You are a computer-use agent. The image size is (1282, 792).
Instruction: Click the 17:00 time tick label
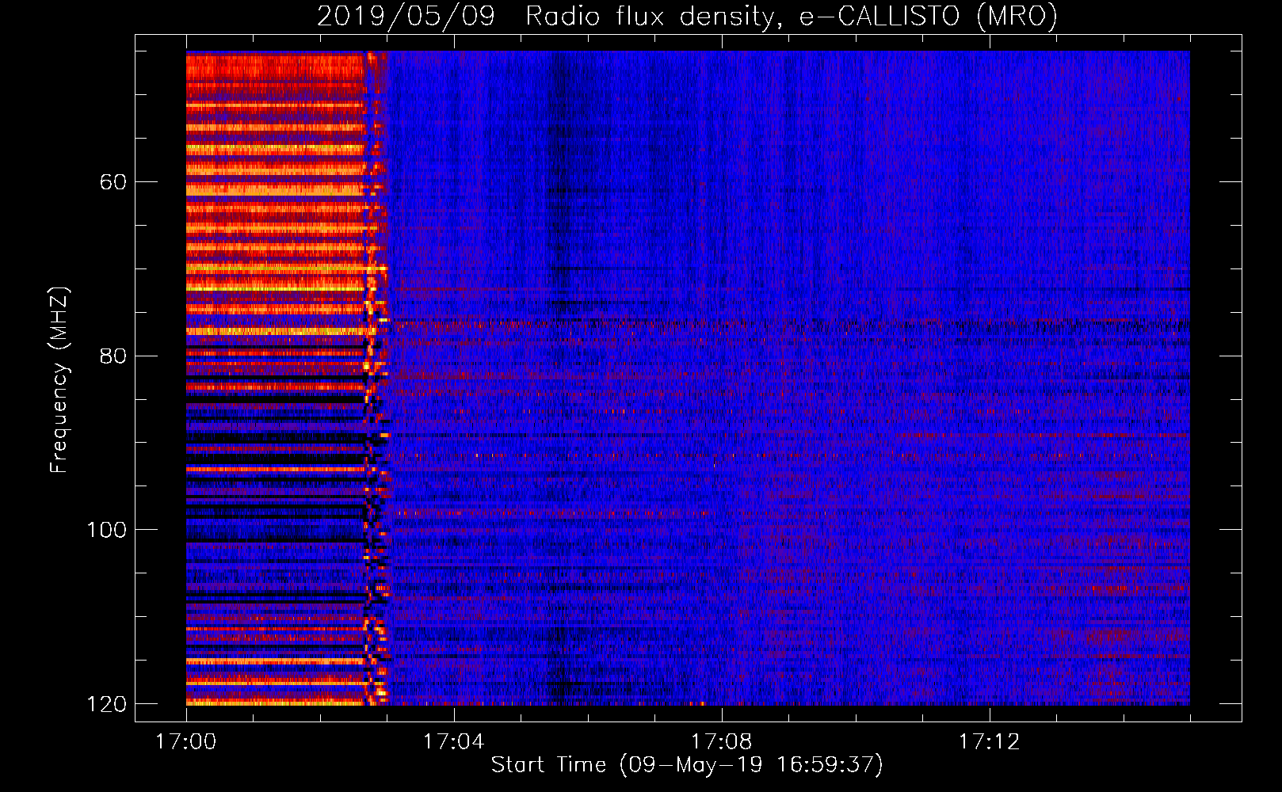click(186, 742)
